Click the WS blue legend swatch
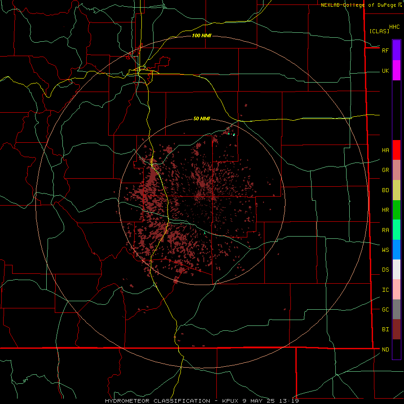 [x=396, y=250]
